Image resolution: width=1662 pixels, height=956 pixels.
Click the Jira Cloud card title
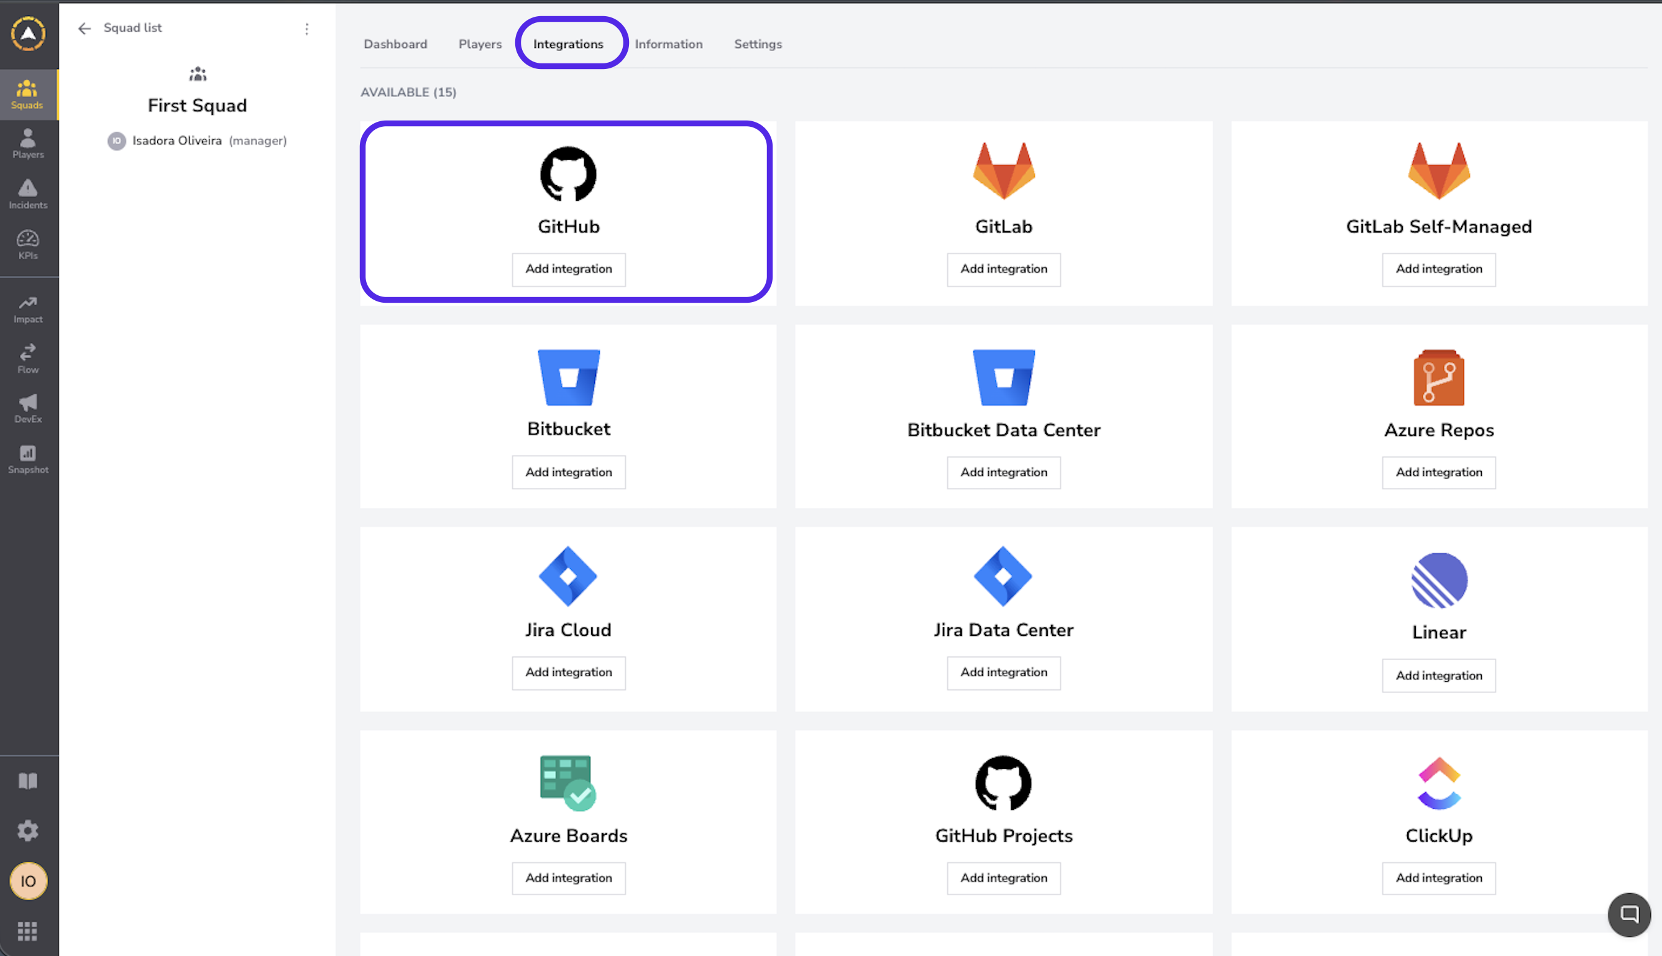click(569, 630)
